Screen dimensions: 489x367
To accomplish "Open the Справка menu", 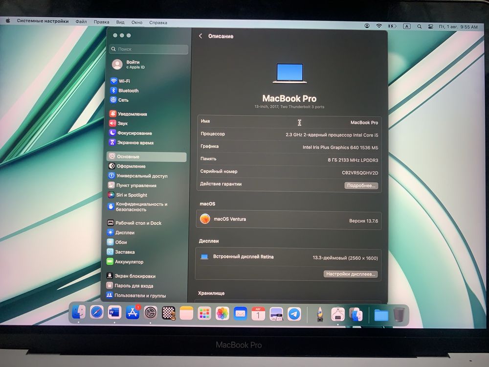I will point(158,23).
